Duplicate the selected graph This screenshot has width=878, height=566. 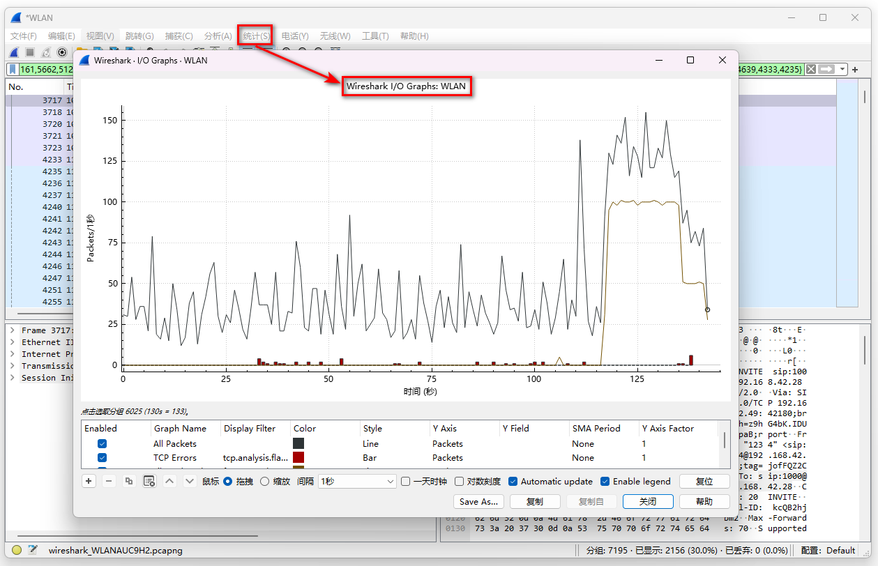pyautogui.click(x=129, y=481)
